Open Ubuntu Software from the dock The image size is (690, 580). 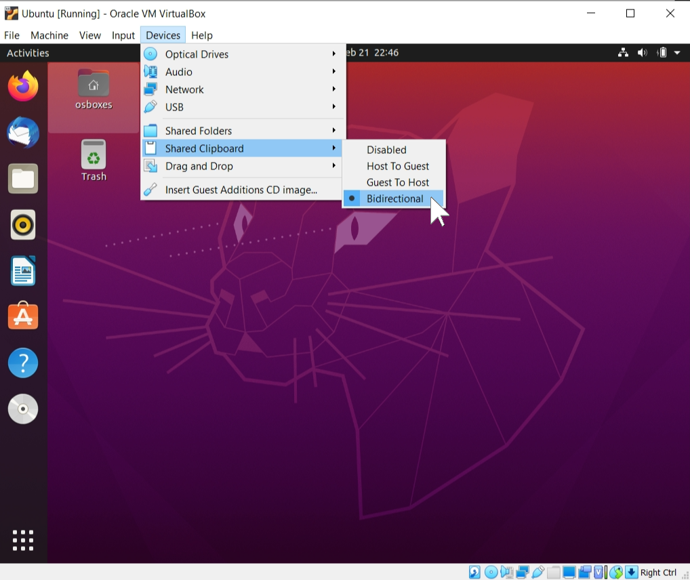tap(23, 316)
